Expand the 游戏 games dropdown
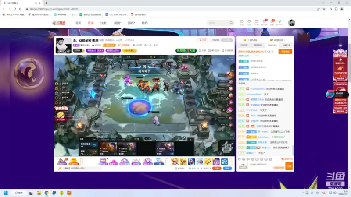 click(x=131, y=23)
